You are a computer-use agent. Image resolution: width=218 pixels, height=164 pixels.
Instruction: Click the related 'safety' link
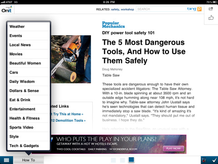point(115,10)
